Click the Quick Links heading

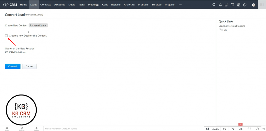(226, 21)
